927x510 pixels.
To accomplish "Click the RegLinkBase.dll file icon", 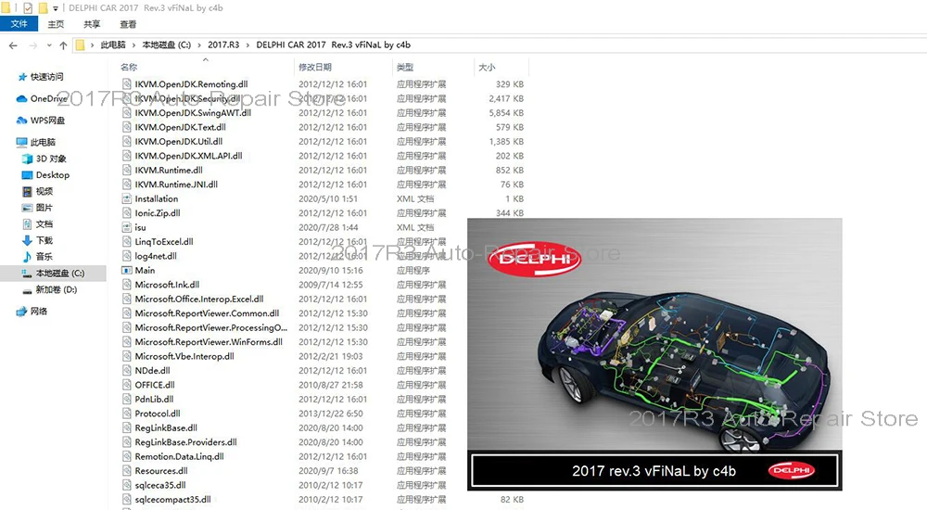I will click(x=126, y=427).
